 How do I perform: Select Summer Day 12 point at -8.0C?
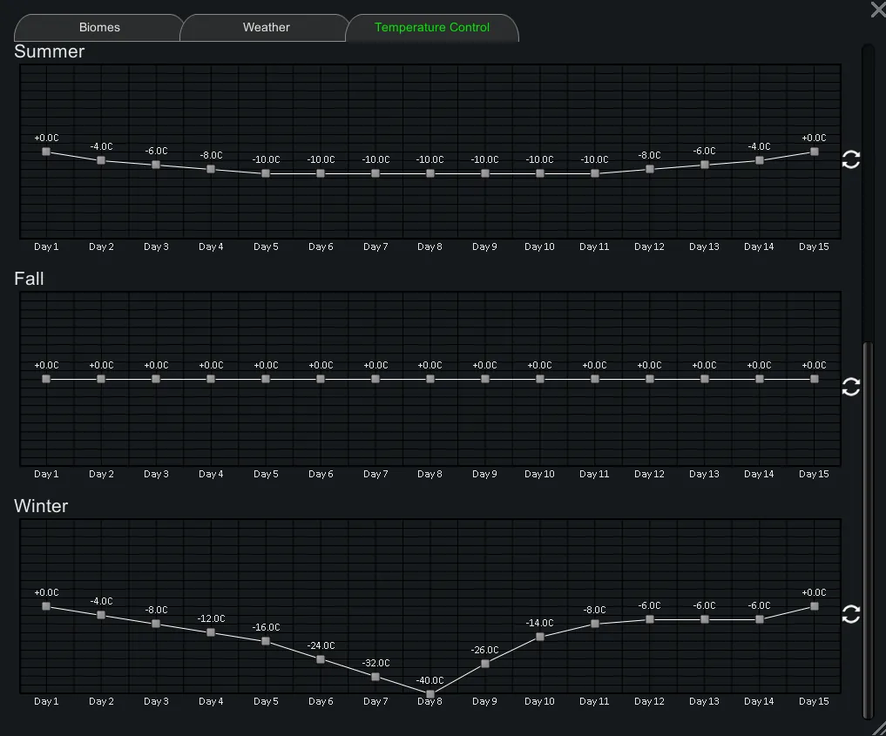650,169
